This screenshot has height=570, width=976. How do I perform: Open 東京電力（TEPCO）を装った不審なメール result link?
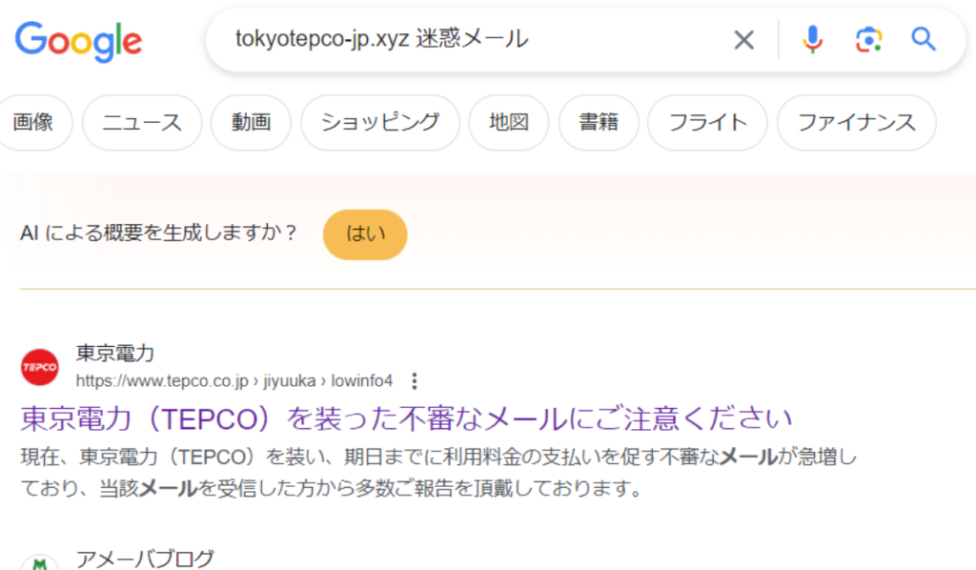[406, 418]
